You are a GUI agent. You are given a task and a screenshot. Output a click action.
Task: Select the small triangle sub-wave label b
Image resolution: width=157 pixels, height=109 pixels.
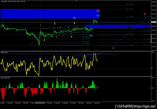point(60,28)
